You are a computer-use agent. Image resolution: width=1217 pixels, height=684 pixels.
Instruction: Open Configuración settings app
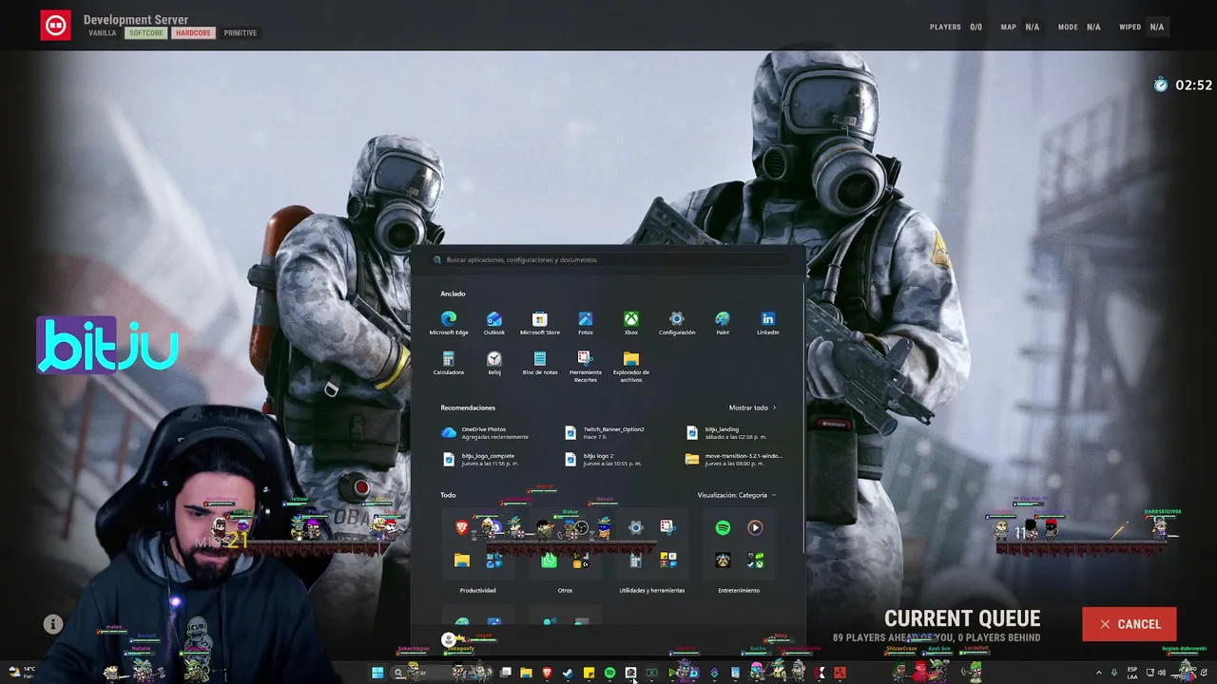677,323
